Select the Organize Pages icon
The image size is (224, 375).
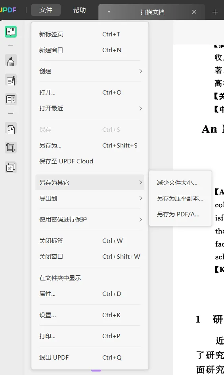pos(11,129)
